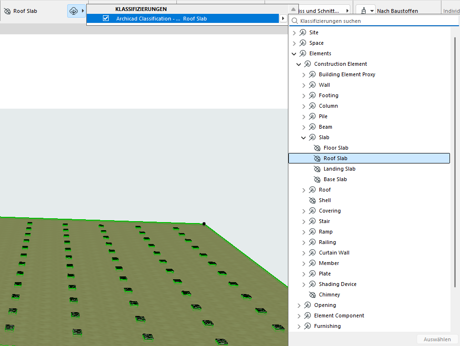Click the icon next to Chimney
This screenshot has width=460, height=346.
coord(312,295)
